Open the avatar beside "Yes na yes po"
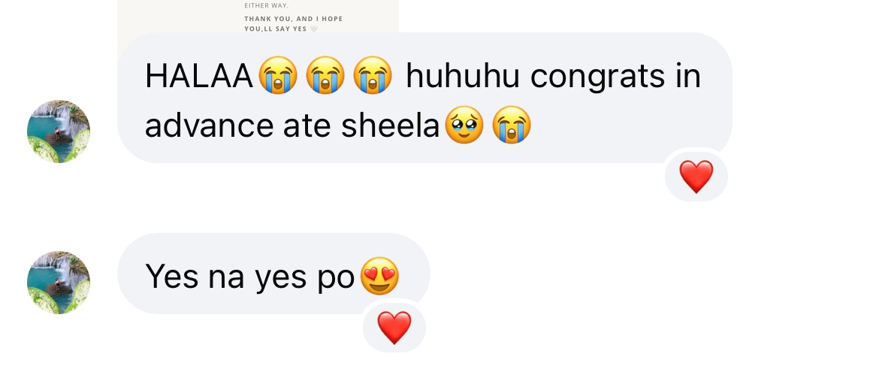 (x=59, y=283)
